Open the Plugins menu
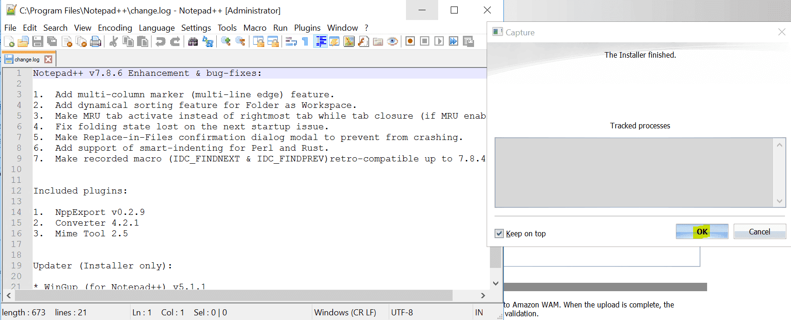 [307, 28]
